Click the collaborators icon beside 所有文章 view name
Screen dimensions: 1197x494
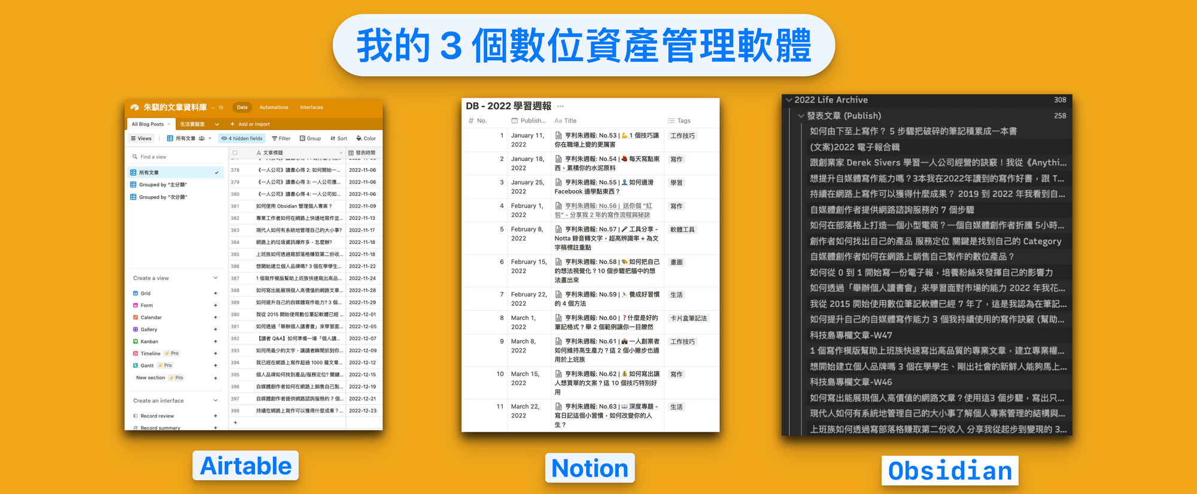(202, 138)
